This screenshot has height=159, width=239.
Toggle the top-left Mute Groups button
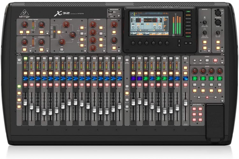tap(194, 109)
